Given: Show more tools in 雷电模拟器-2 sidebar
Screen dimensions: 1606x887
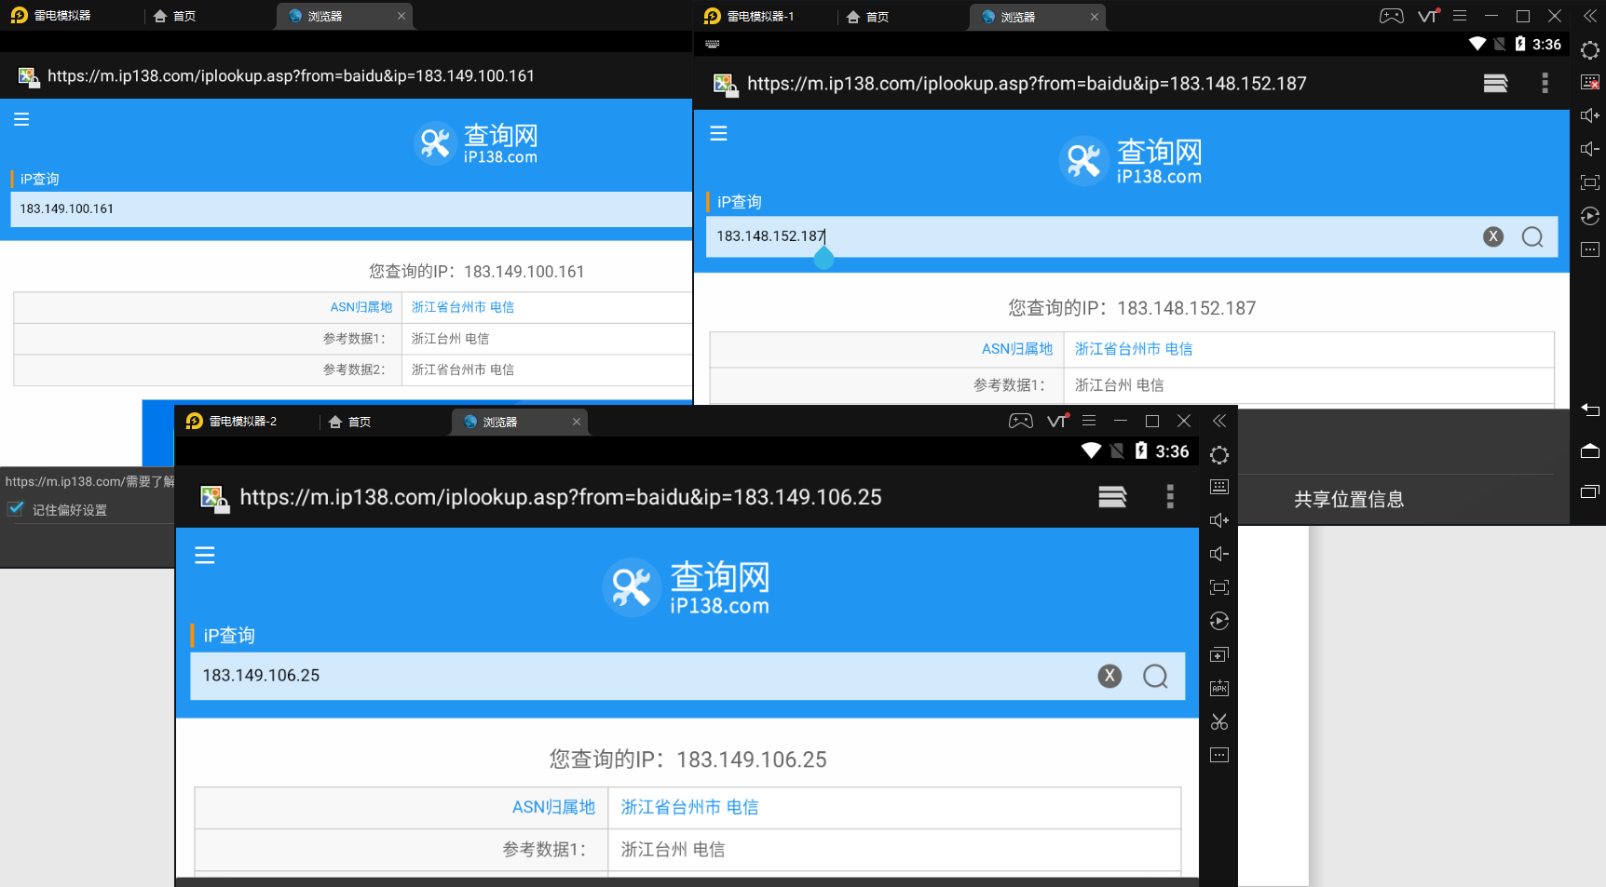Looking at the screenshot, I should tap(1219, 755).
